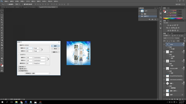Select the Hand tool
This screenshot has width=186, height=104.
[2, 58]
